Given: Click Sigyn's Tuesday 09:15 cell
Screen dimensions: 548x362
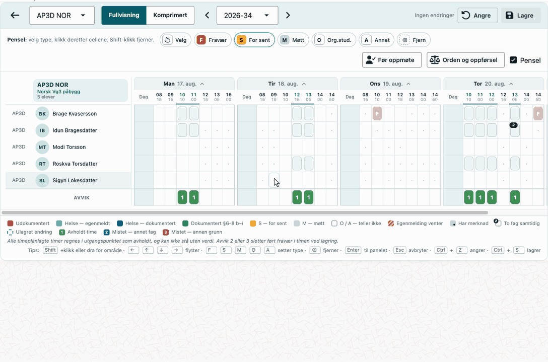Looking at the screenshot, I should [274, 180].
